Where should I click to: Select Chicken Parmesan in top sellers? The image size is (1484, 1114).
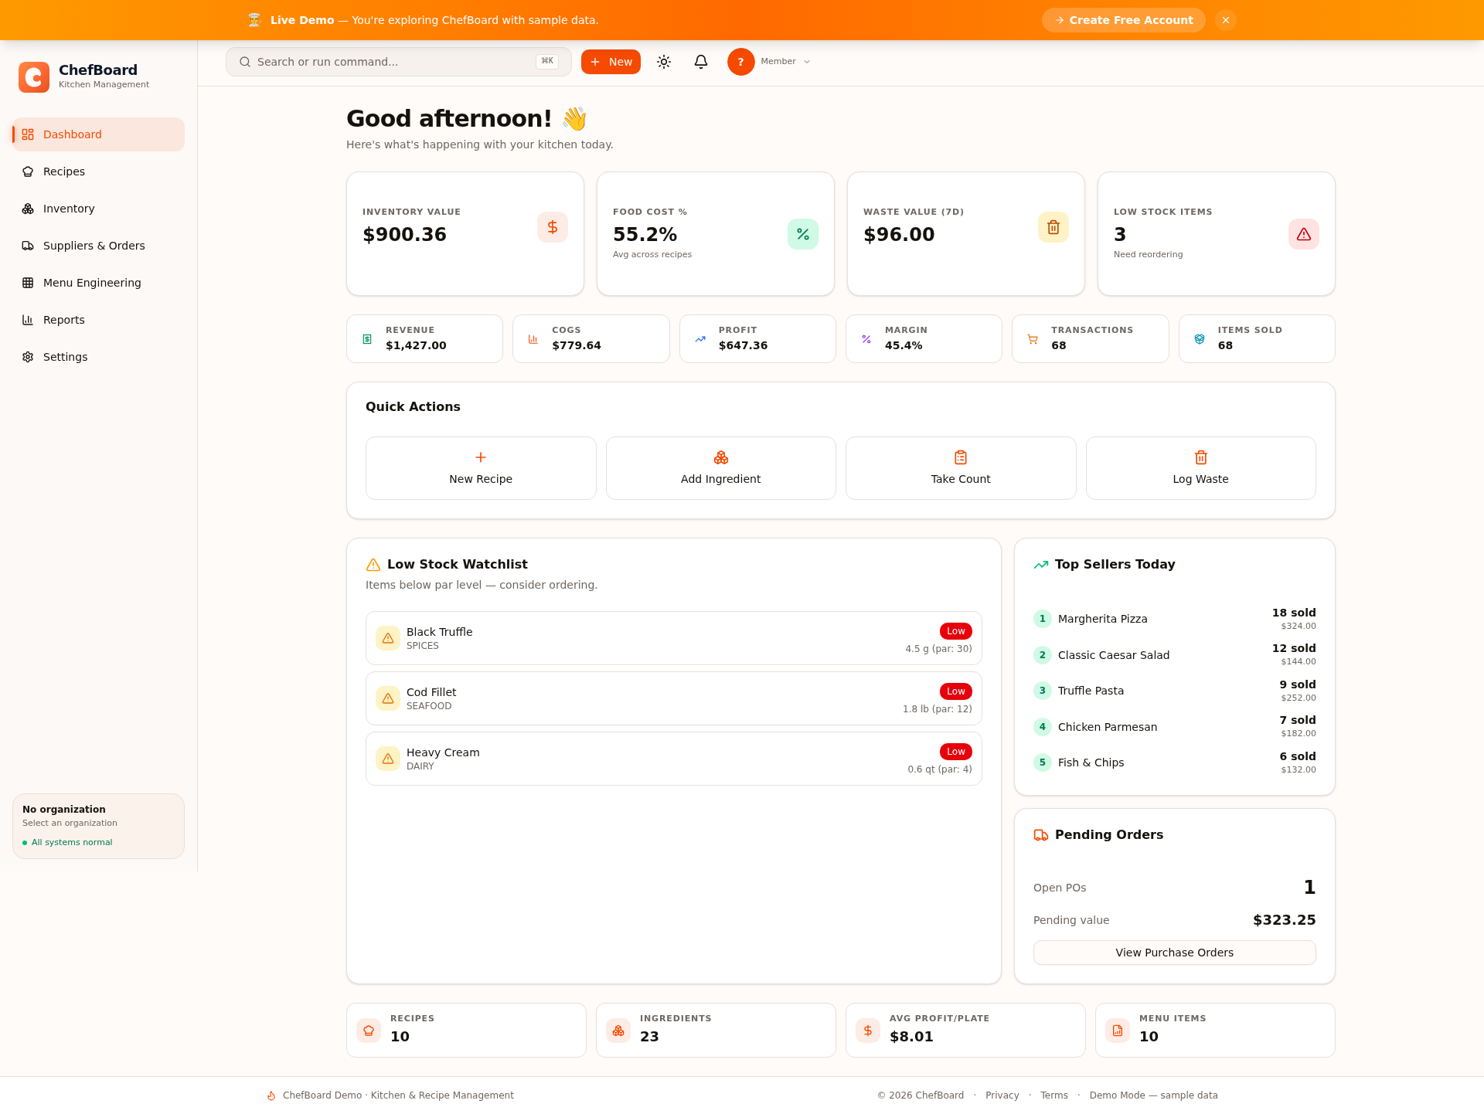(1175, 727)
